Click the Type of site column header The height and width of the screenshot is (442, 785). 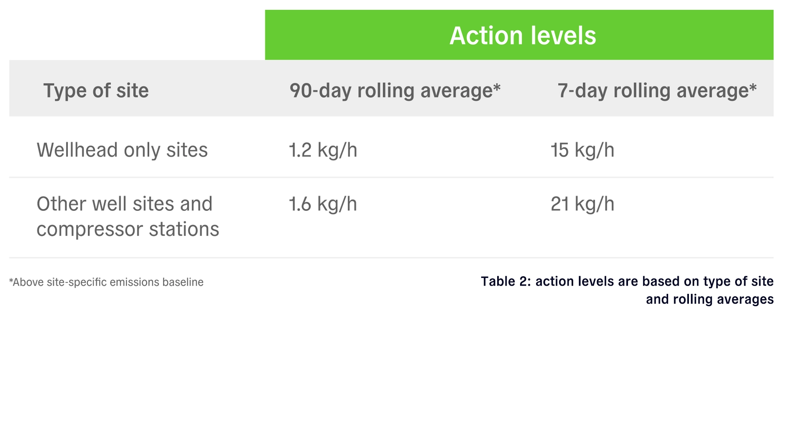96,90
